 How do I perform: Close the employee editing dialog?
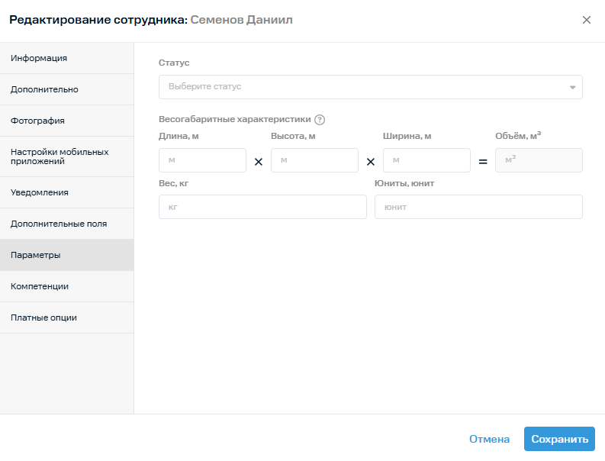pos(586,20)
